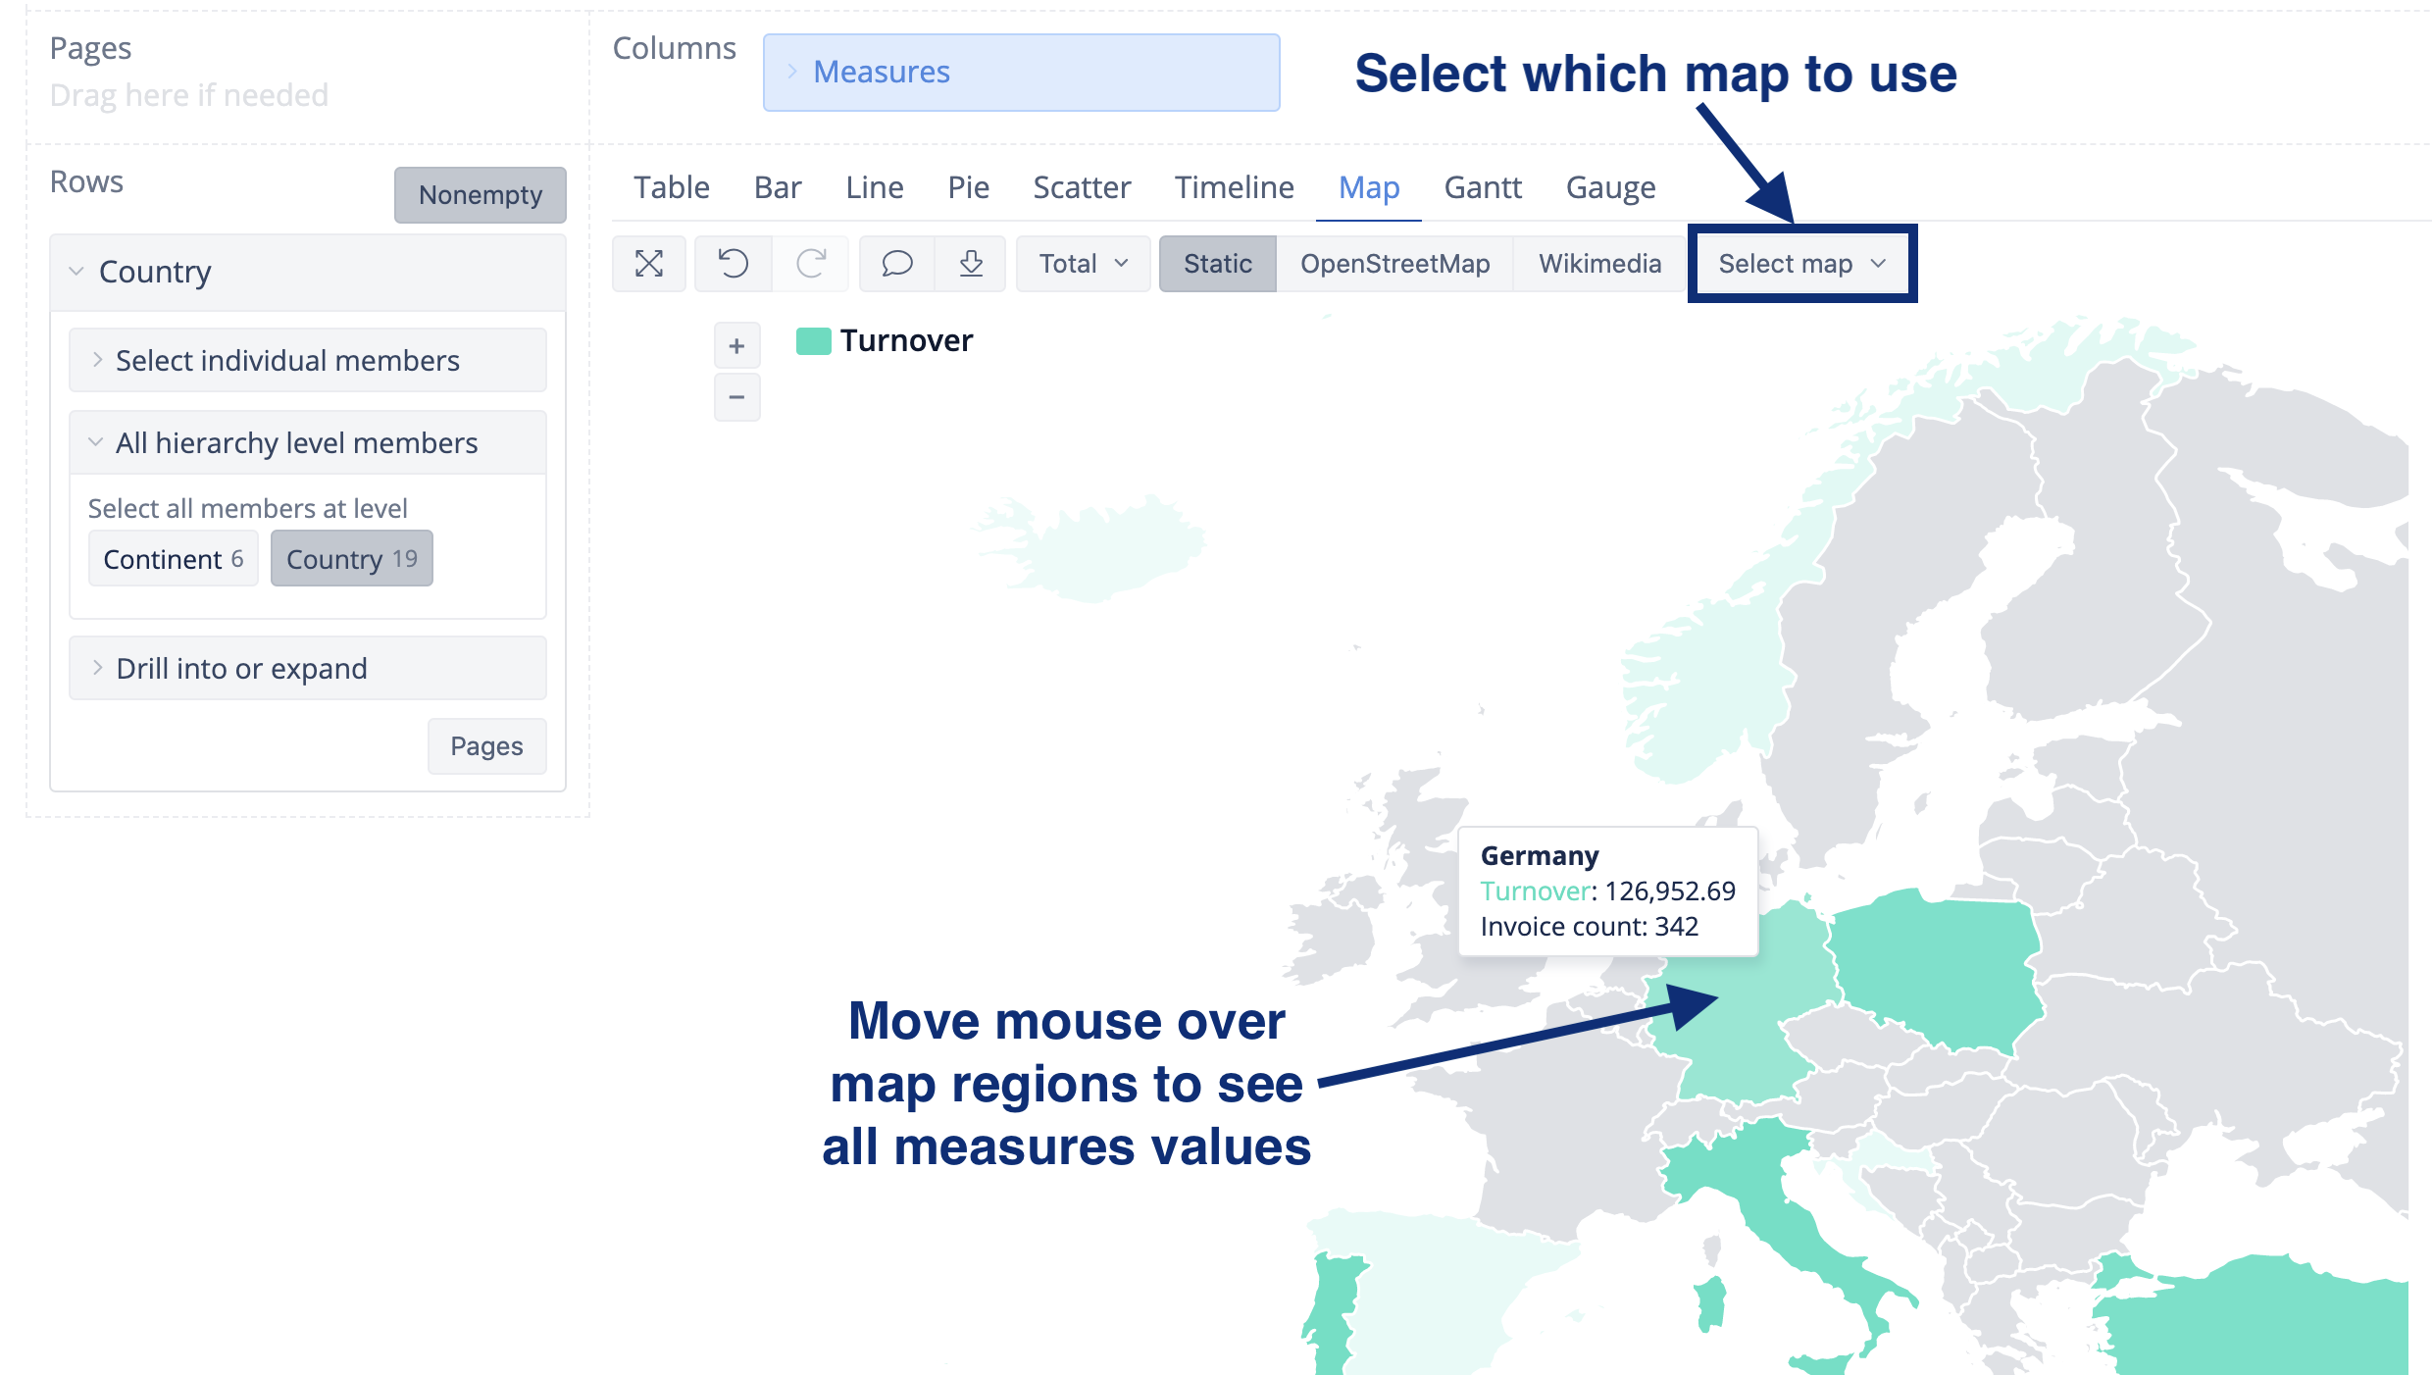Click the comment bubble icon
The width and height of the screenshot is (2432, 1375).
(x=896, y=263)
